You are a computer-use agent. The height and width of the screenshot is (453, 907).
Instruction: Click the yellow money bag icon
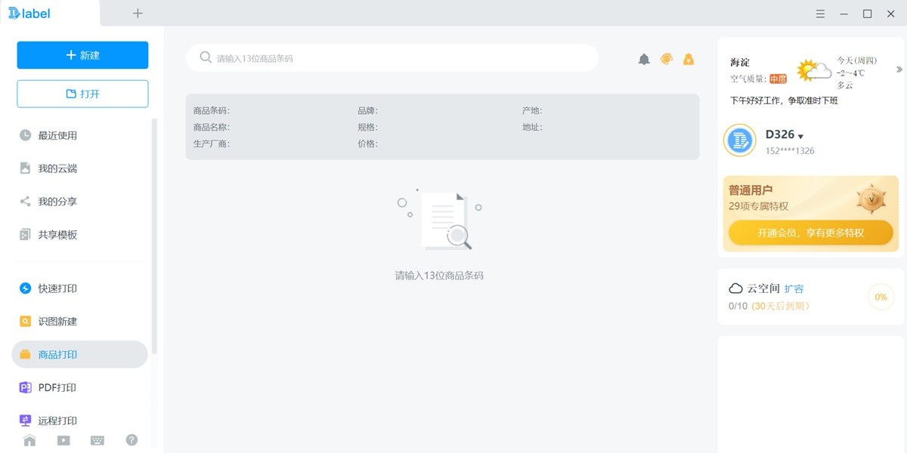[x=689, y=59]
